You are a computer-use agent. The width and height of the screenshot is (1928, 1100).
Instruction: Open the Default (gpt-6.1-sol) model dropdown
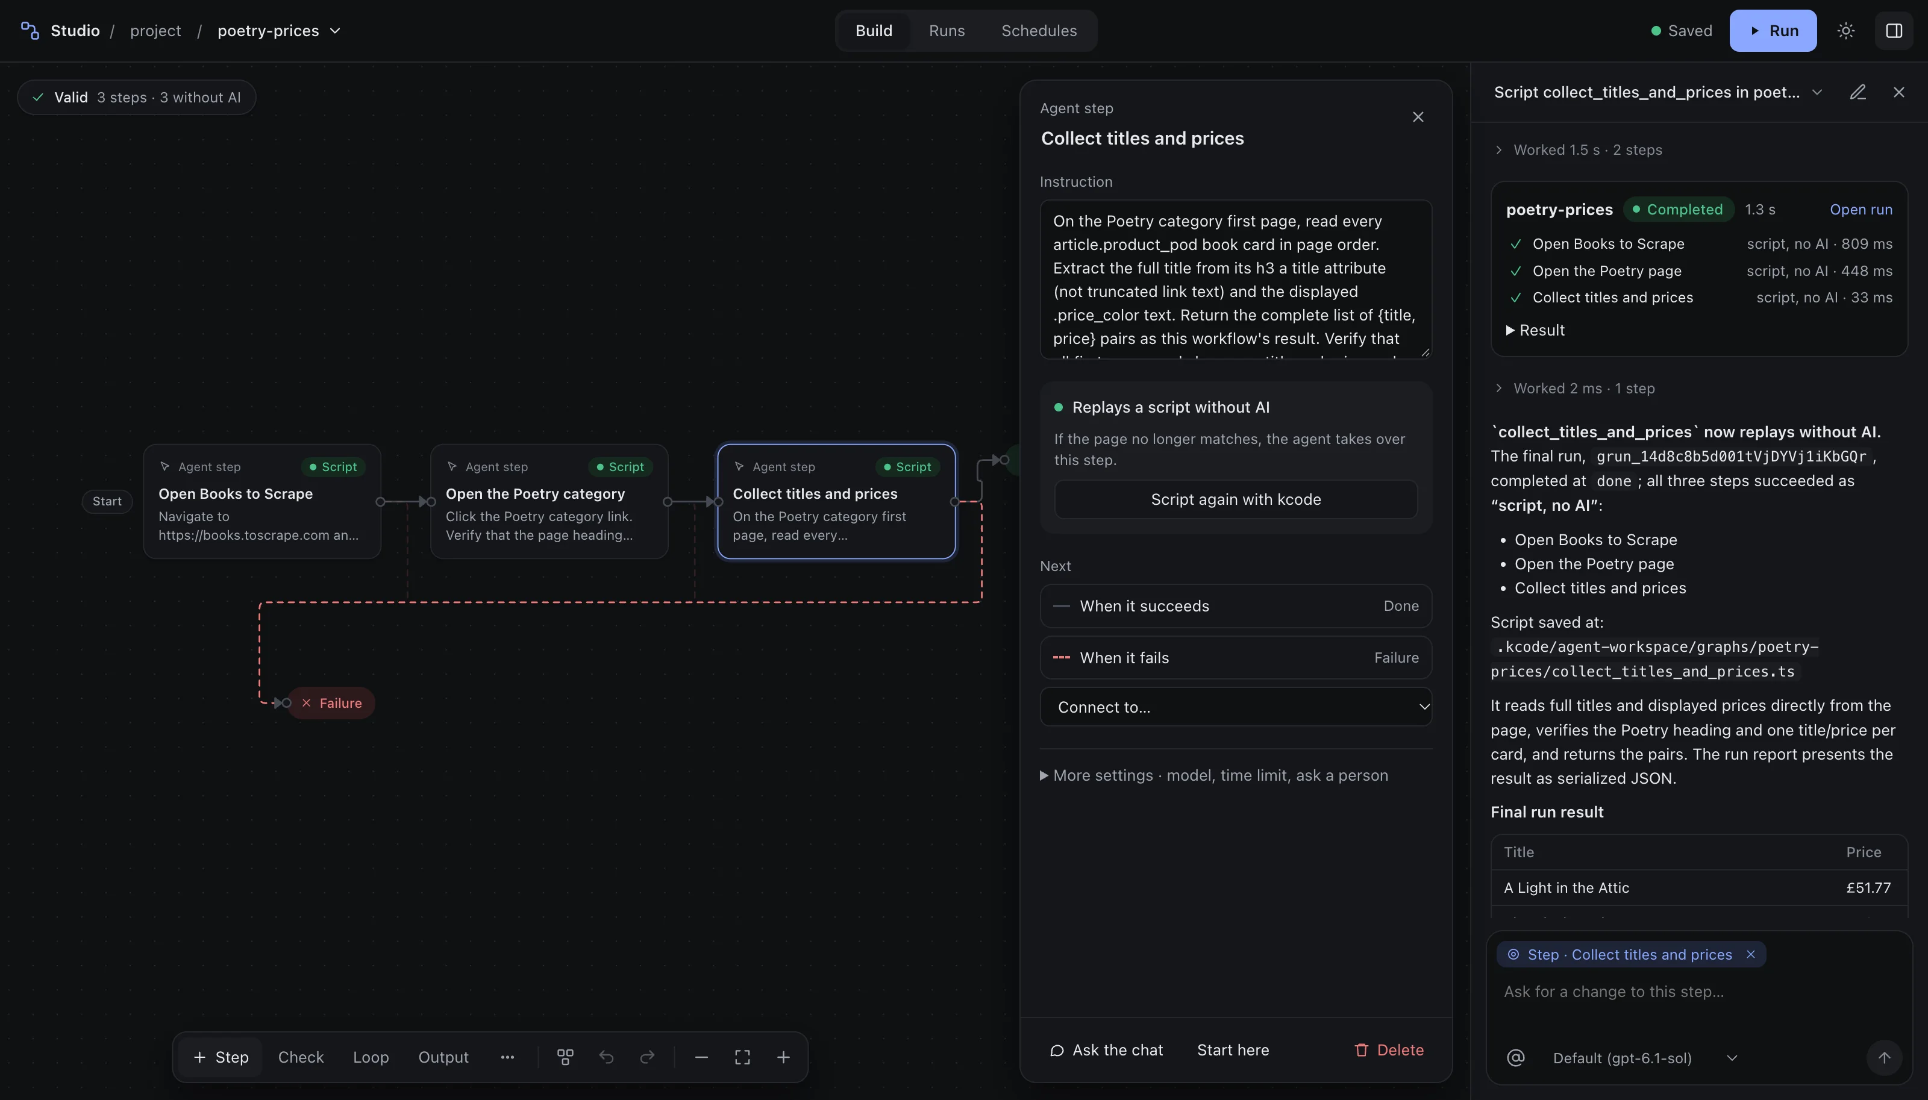tap(1644, 1058)
